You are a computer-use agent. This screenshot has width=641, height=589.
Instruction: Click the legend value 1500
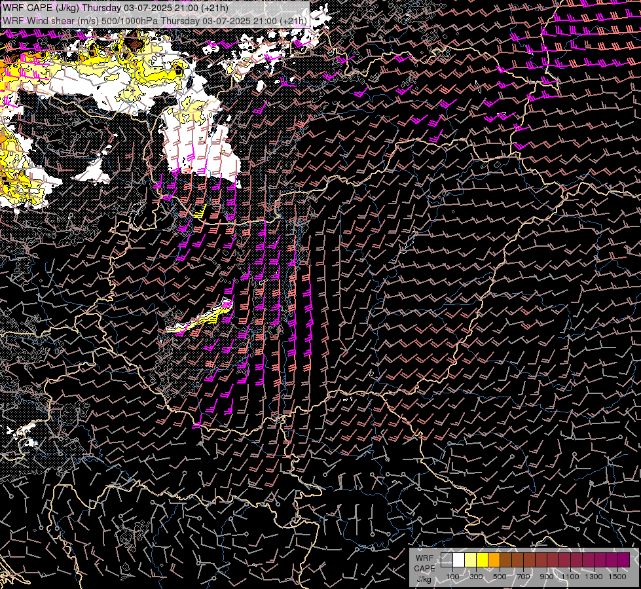coord(617,577)
